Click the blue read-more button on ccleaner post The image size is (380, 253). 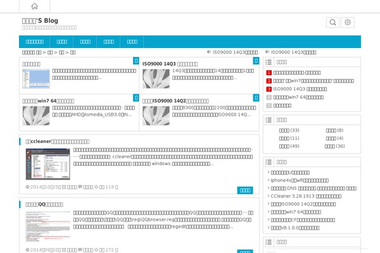pyautogui.click(x=245, y=190)
